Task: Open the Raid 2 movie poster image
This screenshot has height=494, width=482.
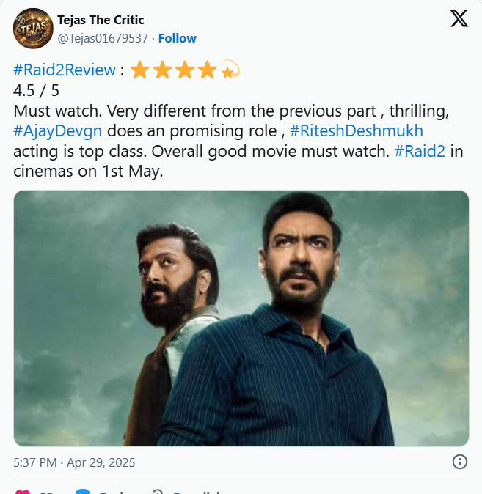Action: (x=241, y=318)
